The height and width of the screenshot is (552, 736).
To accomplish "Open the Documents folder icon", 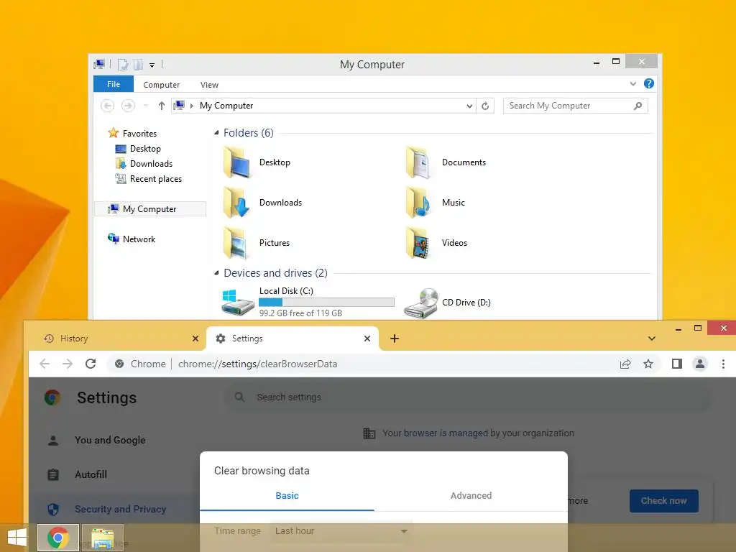I will click(418, 162).
